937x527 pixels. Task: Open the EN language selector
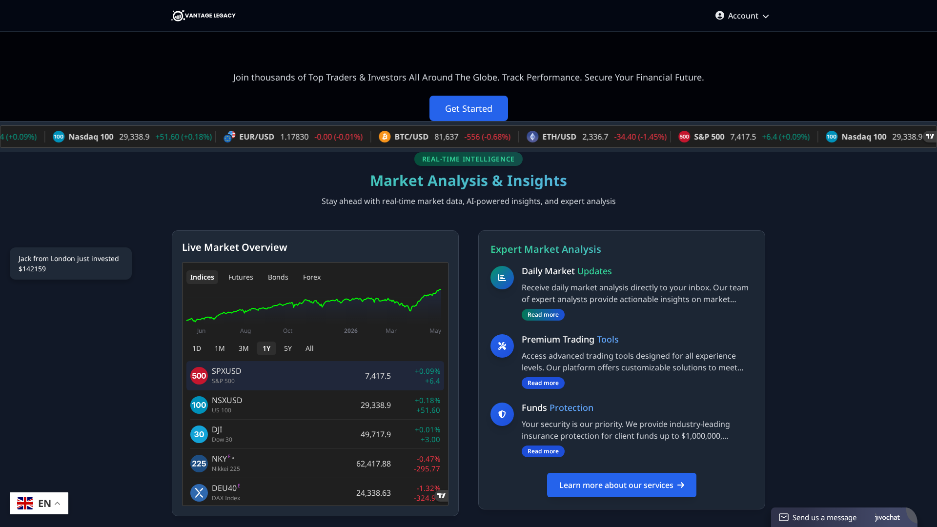click(39, 503)
